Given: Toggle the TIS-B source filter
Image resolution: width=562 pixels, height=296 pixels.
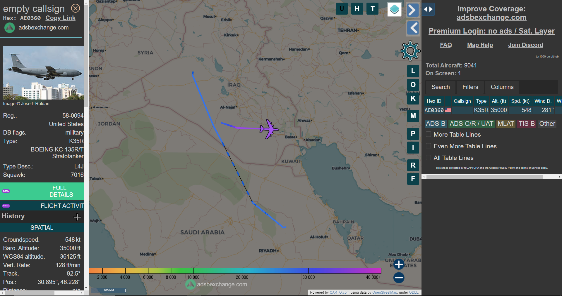Looking at the screenshot, I should (527, 124).
